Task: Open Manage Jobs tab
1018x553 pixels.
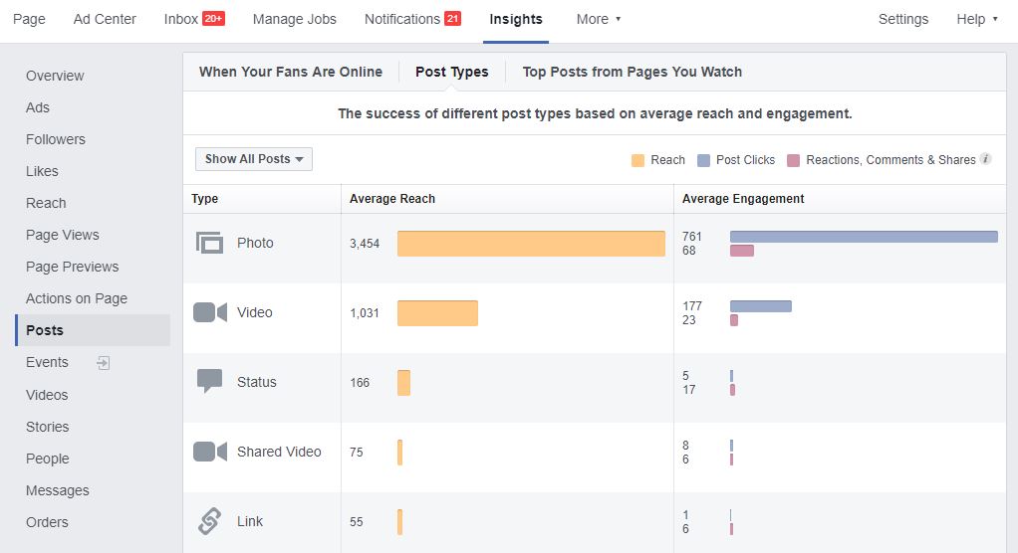Action: point(295,20)
